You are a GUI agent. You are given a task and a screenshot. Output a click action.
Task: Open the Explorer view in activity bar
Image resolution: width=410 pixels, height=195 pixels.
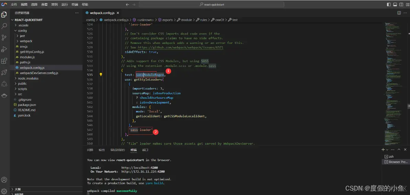coord(4,15)
